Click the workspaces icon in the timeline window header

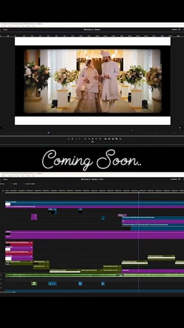tap(179, 179)
